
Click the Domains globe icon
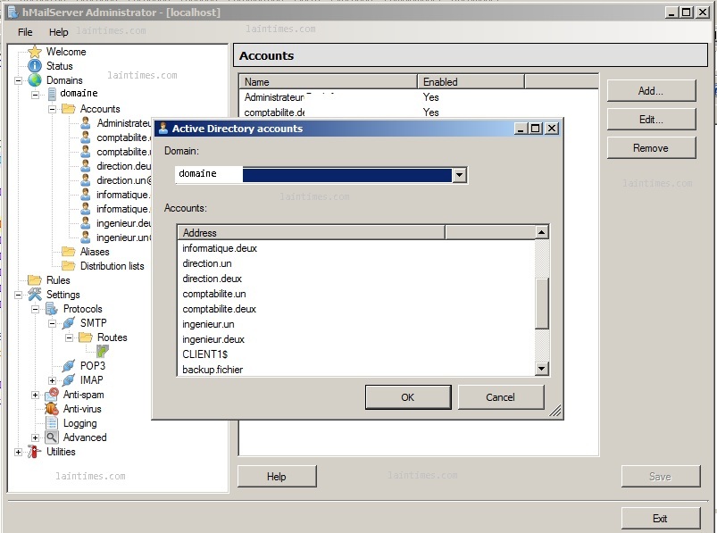[x=35, y=80]
